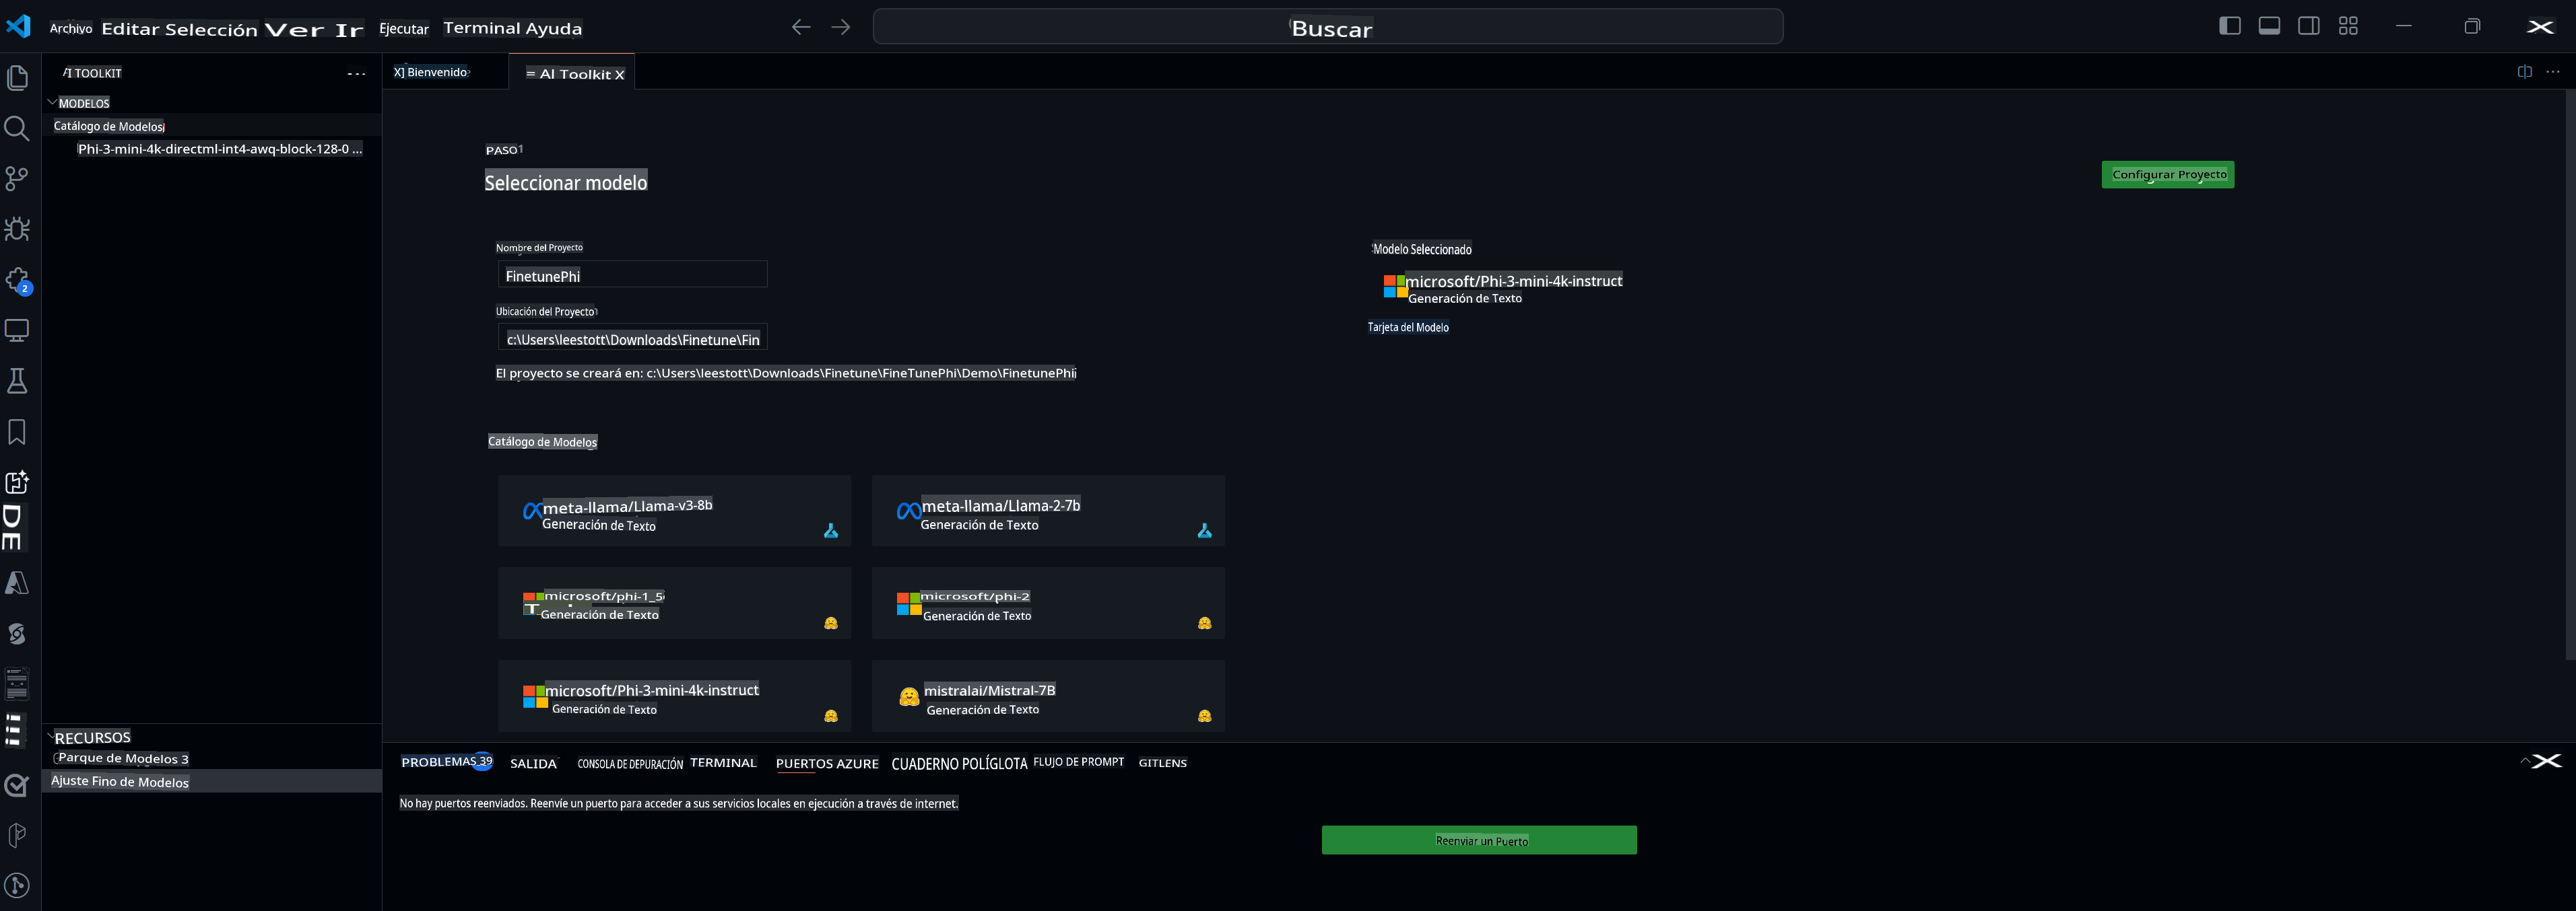Screen dimensions: 2576x911
Task: Click the Nombre del Proyecto field
Action: (x=632, y=275)
